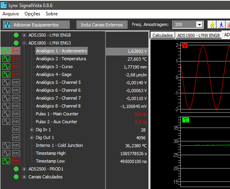
Task: Toggle graph display for Analógico 2 - Temperatura
Action: [6, 59]
